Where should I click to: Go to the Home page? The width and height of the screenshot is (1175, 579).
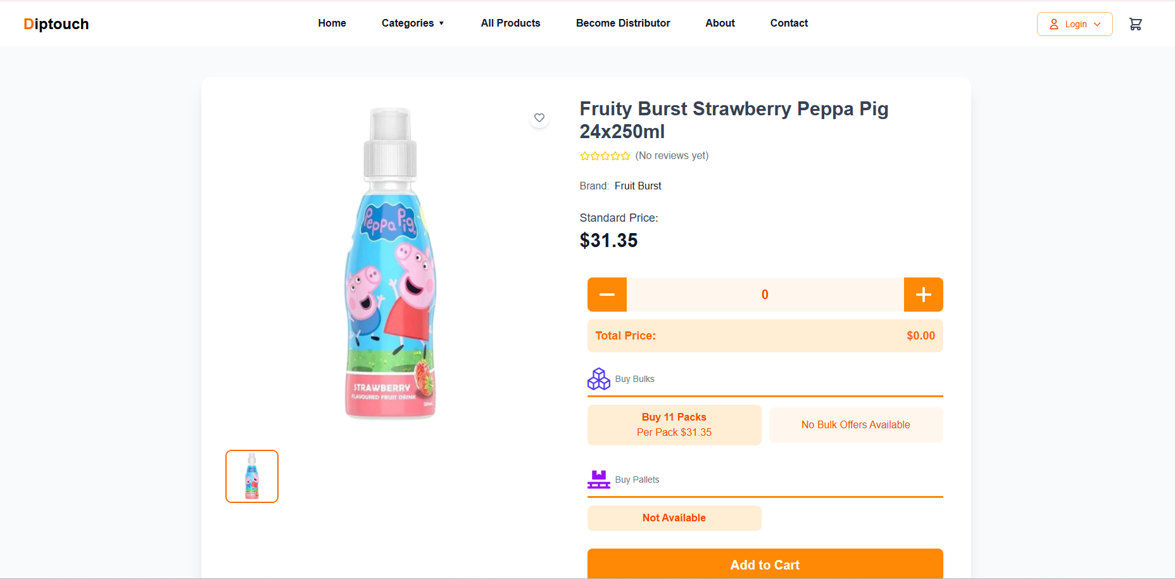tap(332, 23)
